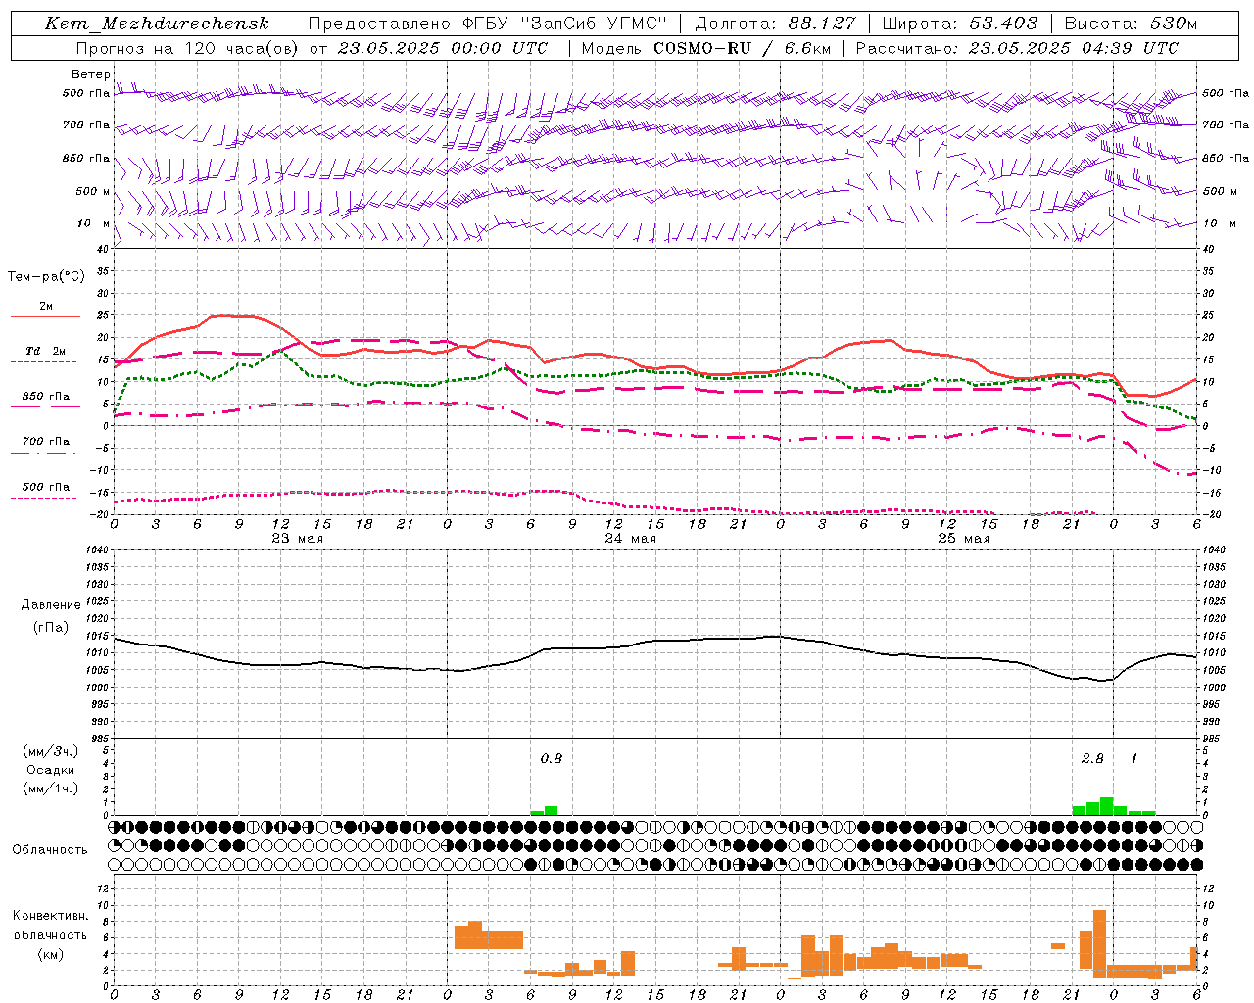
Task: Click the 'Ветер' wind panel label
Action: point(90,74)
